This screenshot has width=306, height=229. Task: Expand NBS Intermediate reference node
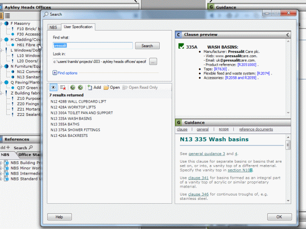[1, 174]
